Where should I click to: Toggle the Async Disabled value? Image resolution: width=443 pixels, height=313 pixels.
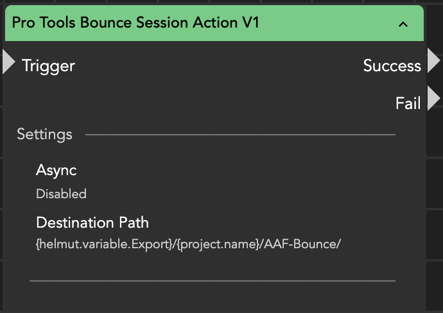(x=61, y=194)
